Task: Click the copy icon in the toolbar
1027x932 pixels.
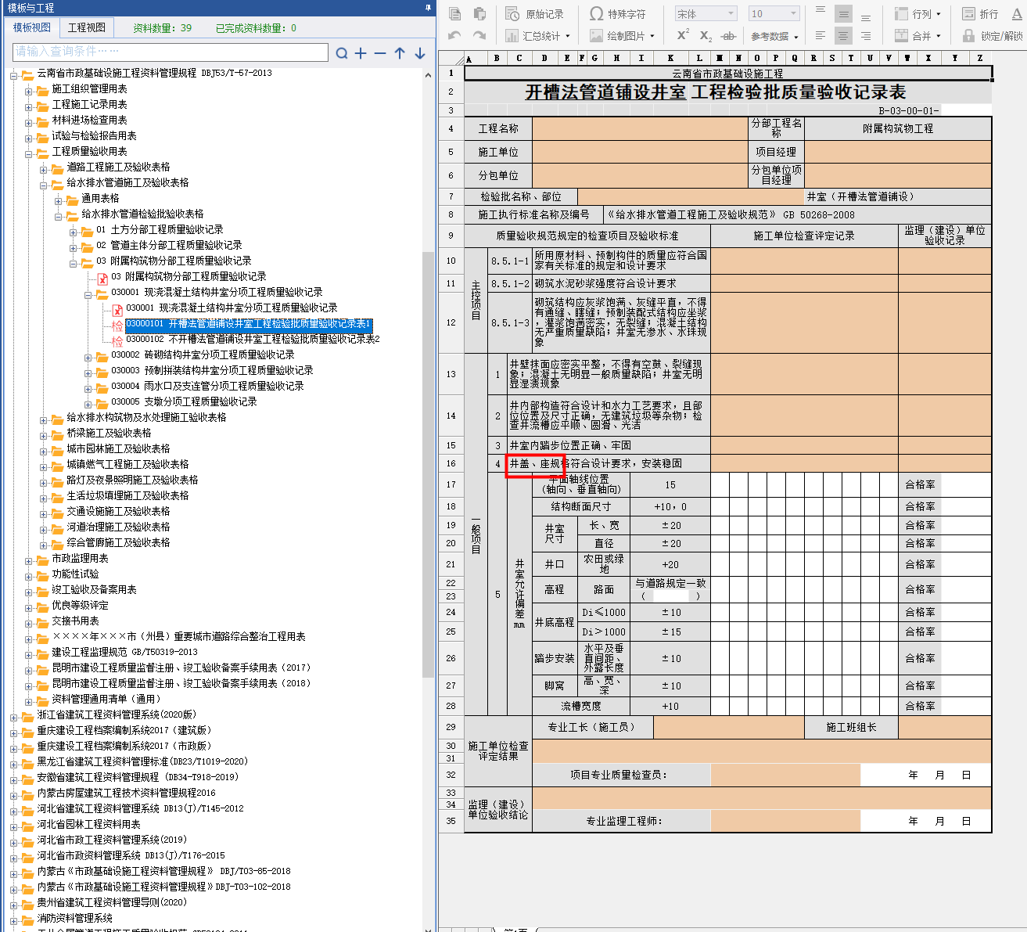Action: point(454,14)
